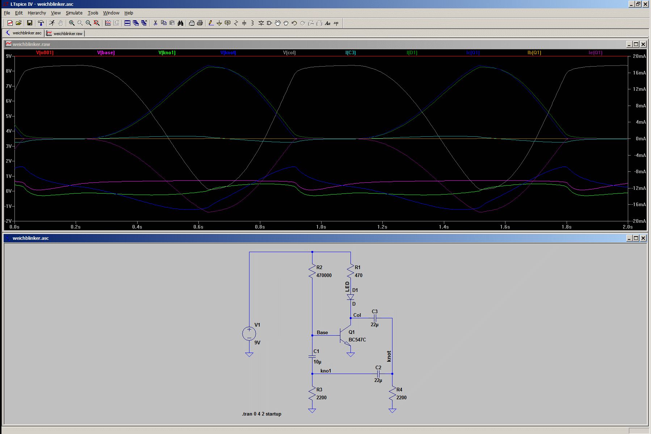651x434 pixels.
Task: Click the Tile windows horizontally icon
Action: click(x=127, y=23)
